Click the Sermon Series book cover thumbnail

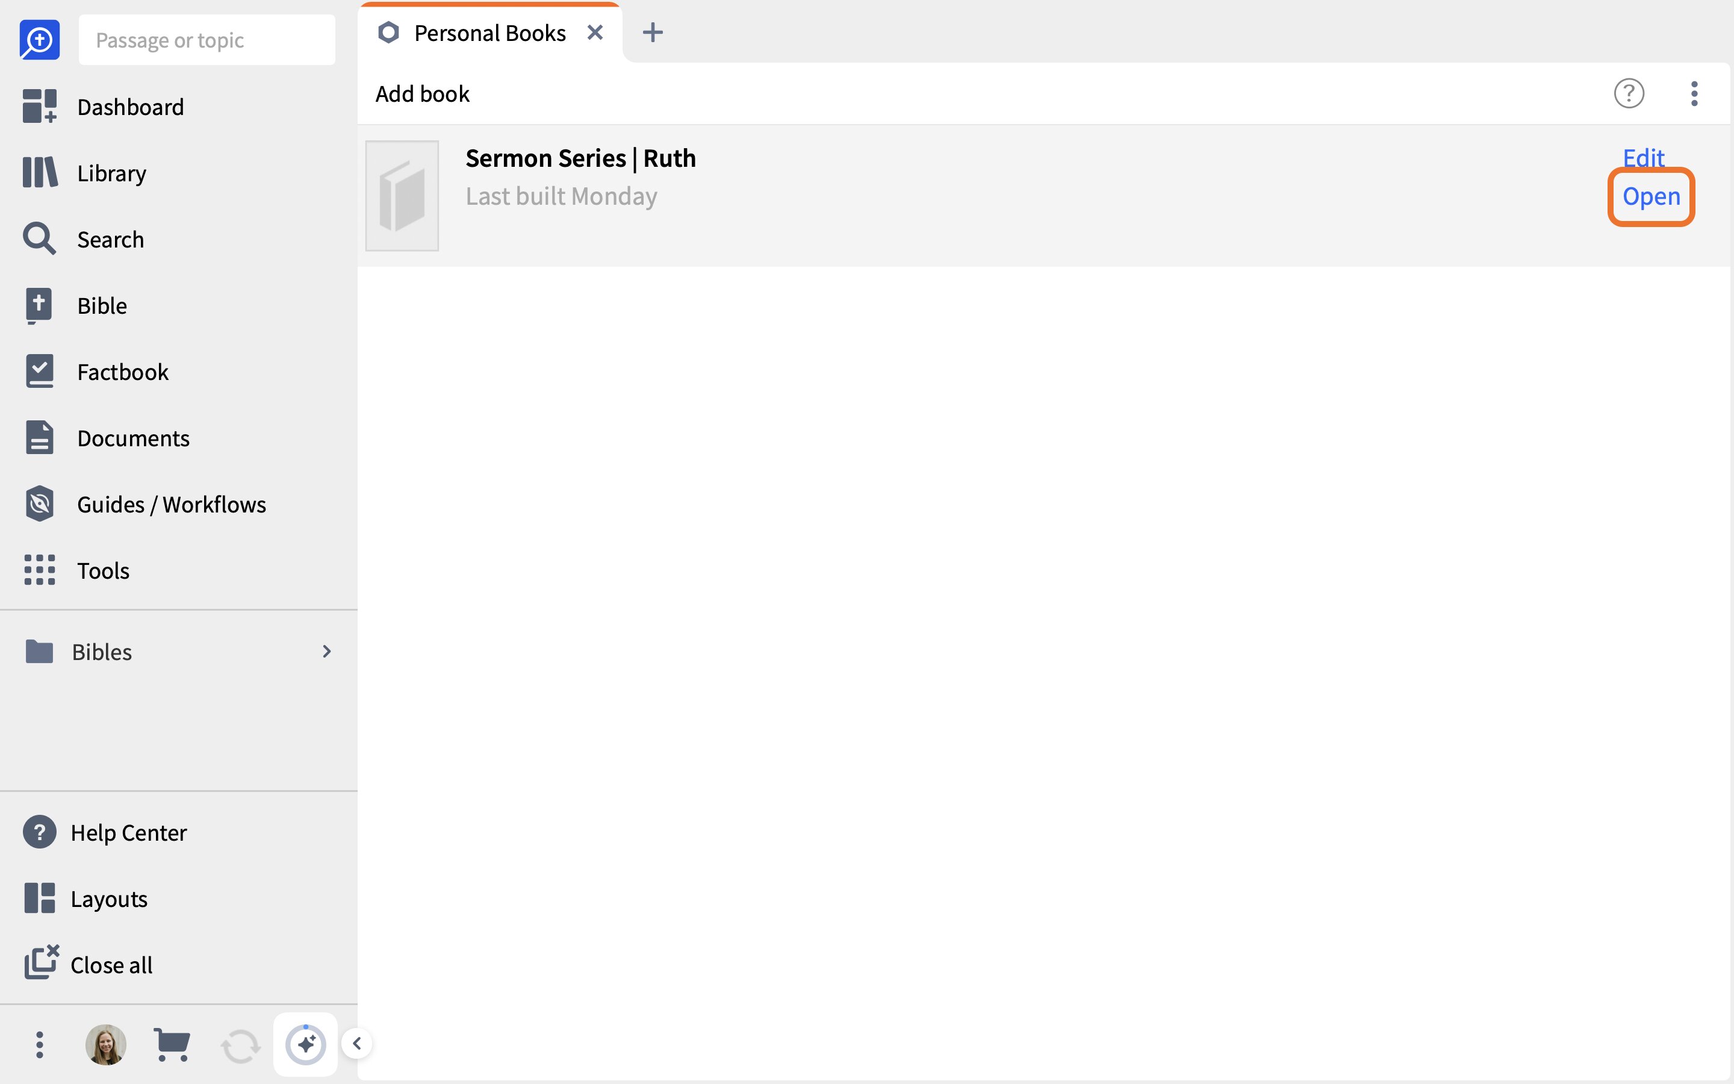coord(402,196)
